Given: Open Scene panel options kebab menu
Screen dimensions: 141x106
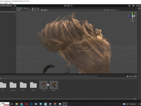Looking at the screenshot, I should (136, 8).
